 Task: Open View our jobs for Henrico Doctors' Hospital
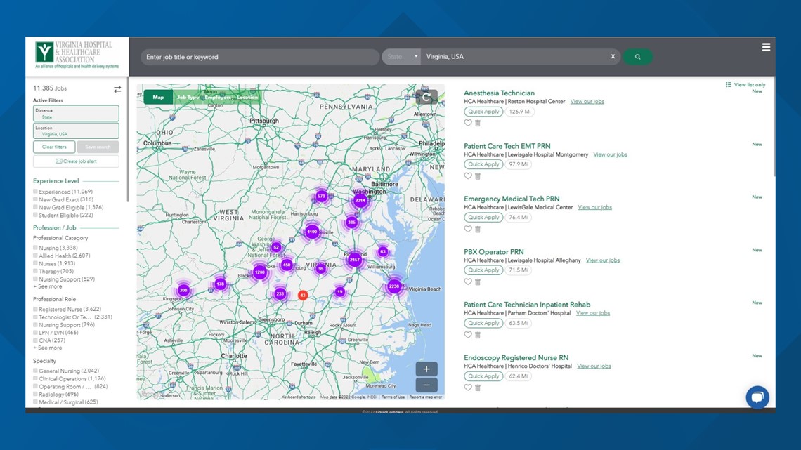click(594, 366)
